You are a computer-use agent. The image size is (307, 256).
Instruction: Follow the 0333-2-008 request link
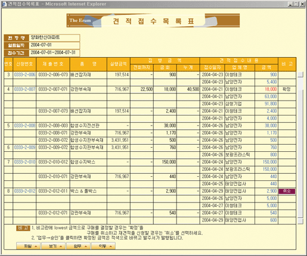click(x=24, y=126)
